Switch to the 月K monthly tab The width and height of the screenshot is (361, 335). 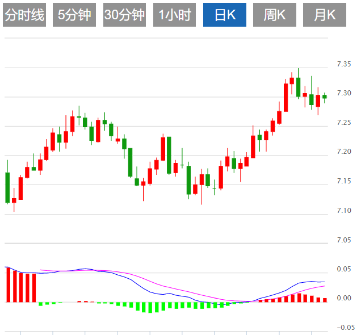(325, 15)
